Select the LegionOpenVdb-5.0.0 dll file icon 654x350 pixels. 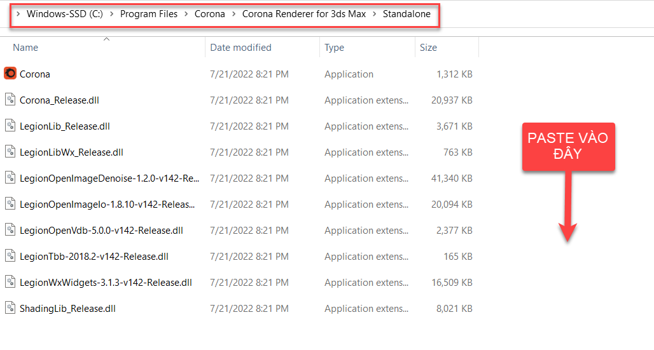tap(10, 230)
